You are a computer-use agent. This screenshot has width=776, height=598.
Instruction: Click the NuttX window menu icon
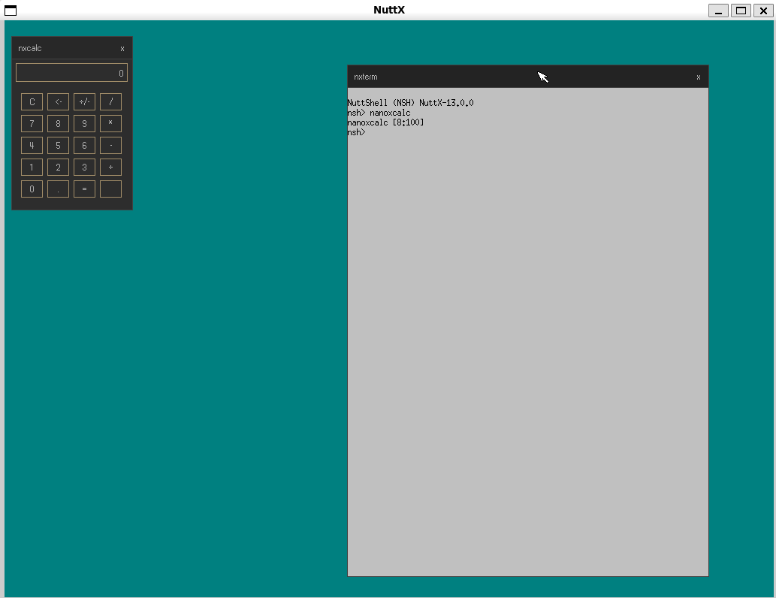[11, 11]
